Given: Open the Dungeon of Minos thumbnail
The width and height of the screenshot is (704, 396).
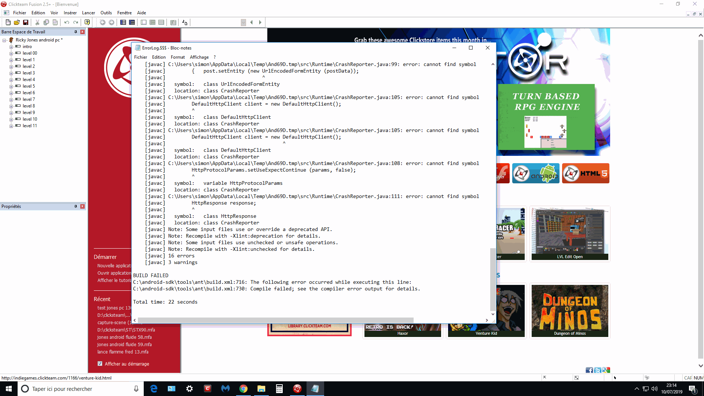Looking at the screenshot, I should (x=569, y=311).
